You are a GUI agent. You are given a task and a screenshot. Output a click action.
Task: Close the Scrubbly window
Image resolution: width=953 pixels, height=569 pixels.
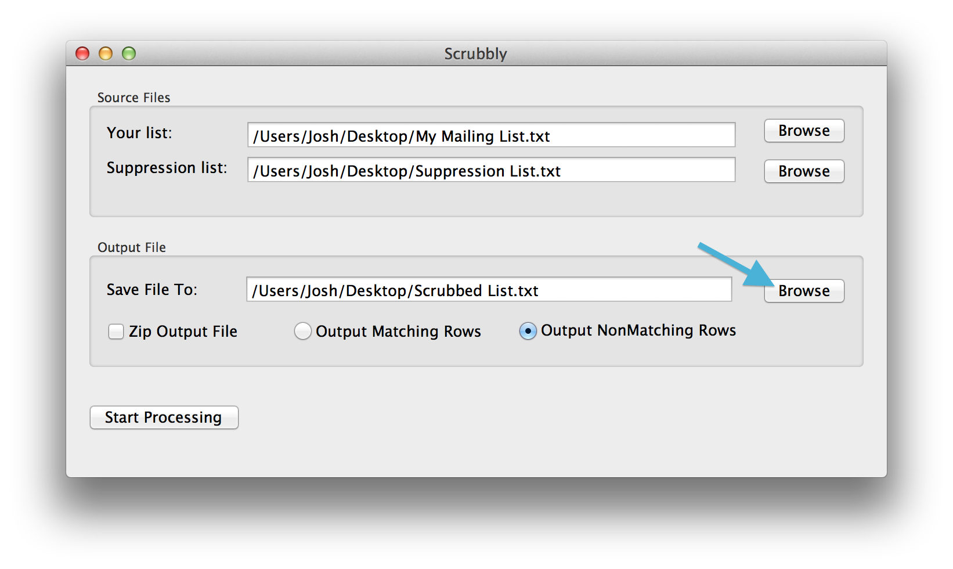[82, 53]
